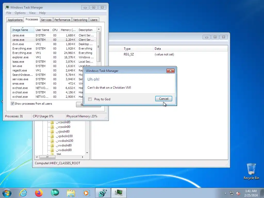The width and height of the screenshot is (264, 198).
Task: Open Windows Explorer folder taskbar icon
Action: click(x=71, y=193)
